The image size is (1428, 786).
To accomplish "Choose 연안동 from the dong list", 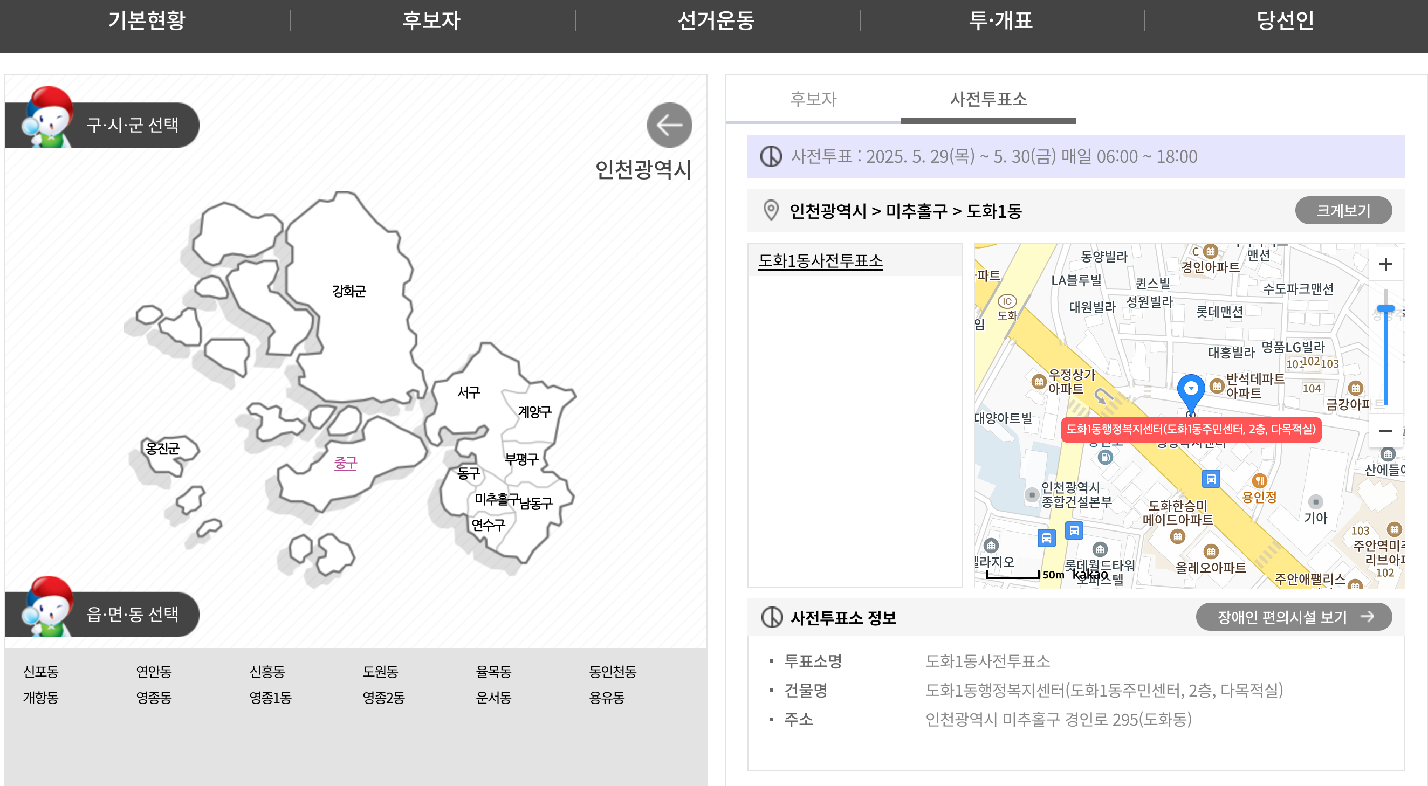I will [x=154, y=672].
